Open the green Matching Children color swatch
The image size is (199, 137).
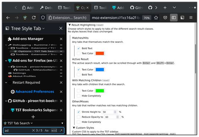(x=100, y=91)
